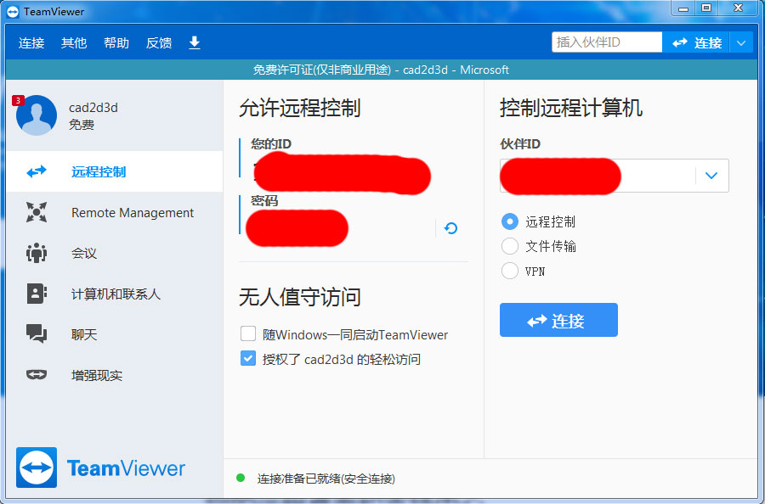Go to 会议 sidebar section
Screen dimensions: 765x504
click(x=115, y=253)
